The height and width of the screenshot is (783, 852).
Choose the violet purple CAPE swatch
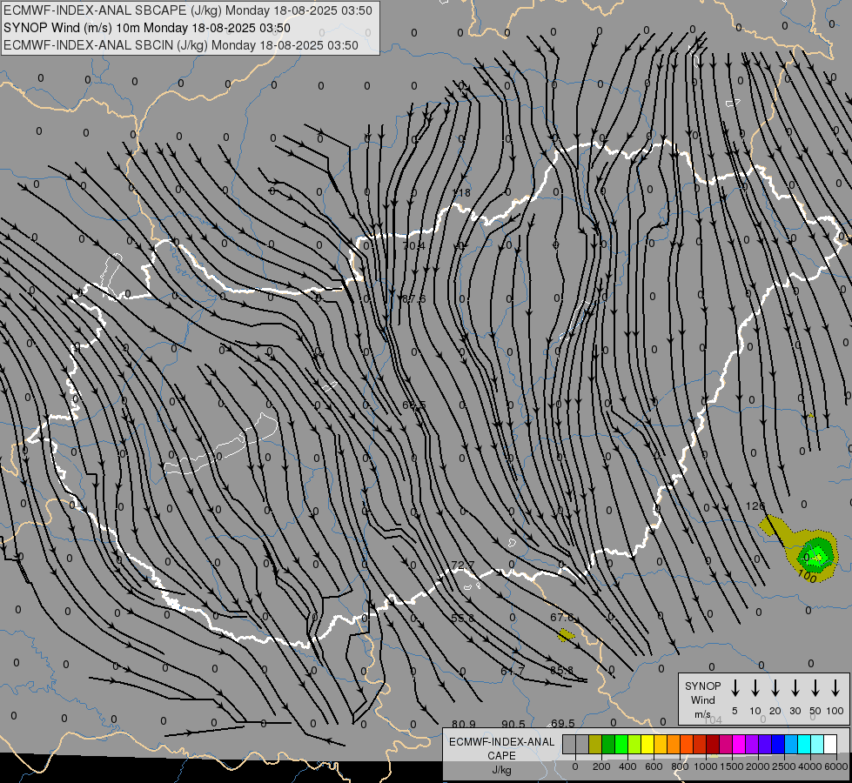[x=751, y=744]
